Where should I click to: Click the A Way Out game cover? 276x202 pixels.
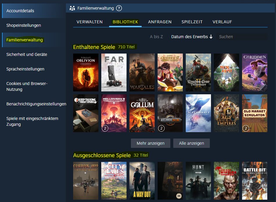(142, 180)
